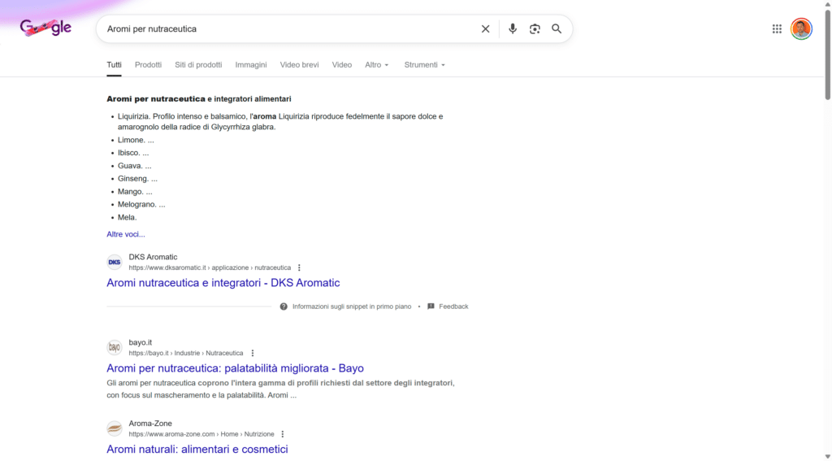Viewport: 832px width, 461px height.
Task: Open Aromi nutraceutica e integratori DKS link
Action: click(x=223, y=283)
